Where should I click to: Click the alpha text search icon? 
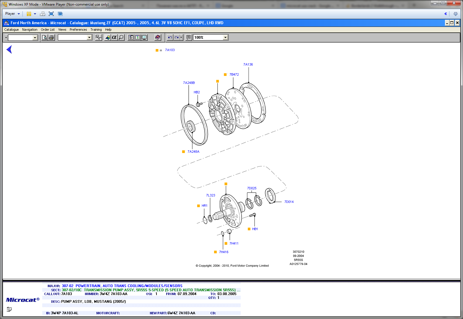[x=114, y=38]
